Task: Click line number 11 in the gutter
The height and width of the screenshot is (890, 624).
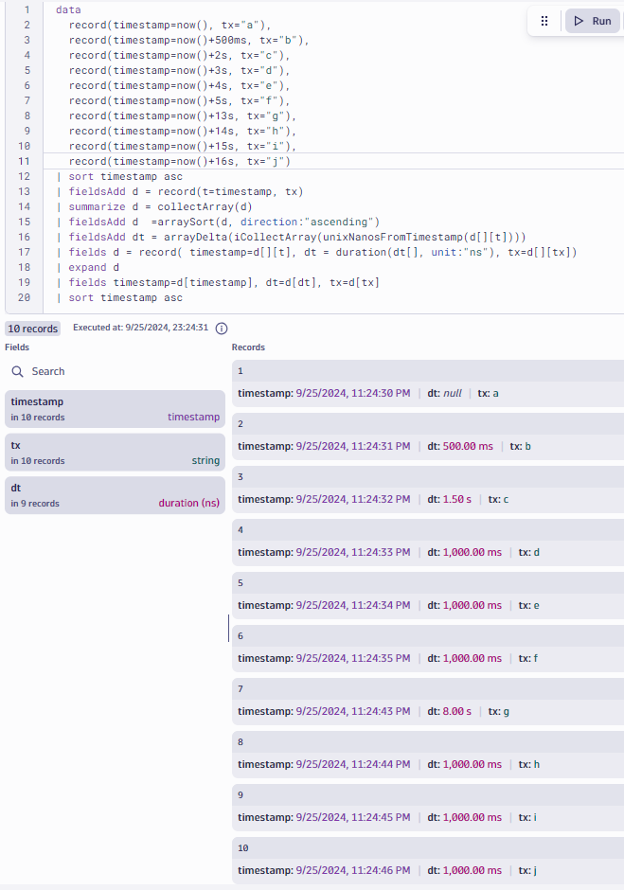Action: [x=25, y=161]
